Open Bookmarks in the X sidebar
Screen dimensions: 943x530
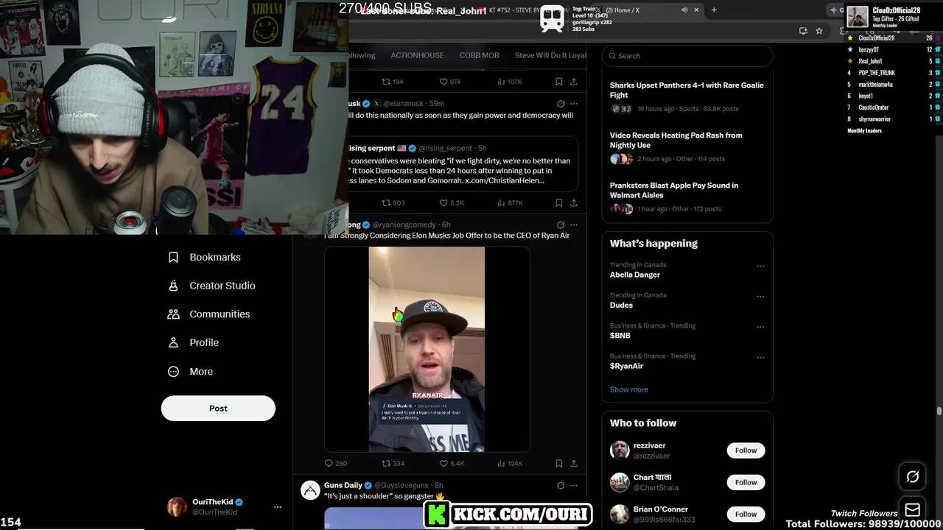(x=205, y=257)
